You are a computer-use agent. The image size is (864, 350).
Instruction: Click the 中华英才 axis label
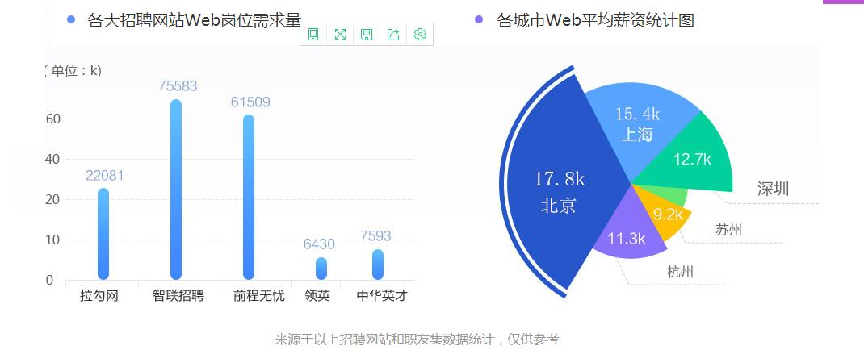pyautogui.click(x=382, y=296)
